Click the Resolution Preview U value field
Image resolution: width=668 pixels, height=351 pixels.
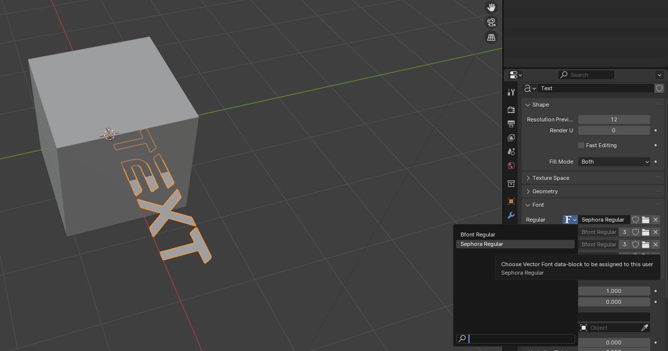pos(614,119)
